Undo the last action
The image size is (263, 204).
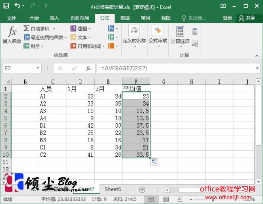coord(17,6)
